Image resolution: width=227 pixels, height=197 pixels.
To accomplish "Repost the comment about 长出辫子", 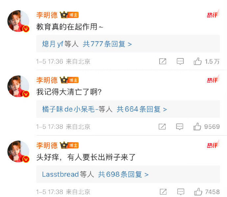I will (x=163, y=192).
